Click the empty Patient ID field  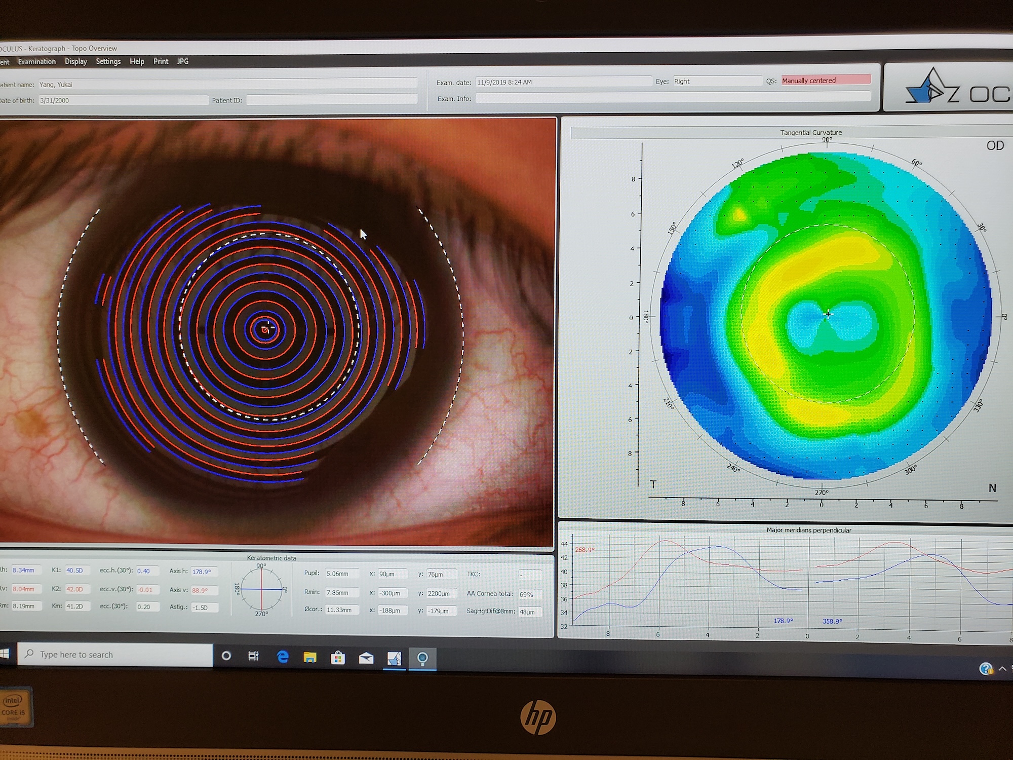click(x=332, y=100)
